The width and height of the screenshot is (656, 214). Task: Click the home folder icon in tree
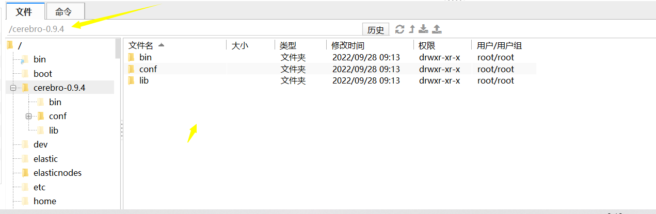coord(25,201)
